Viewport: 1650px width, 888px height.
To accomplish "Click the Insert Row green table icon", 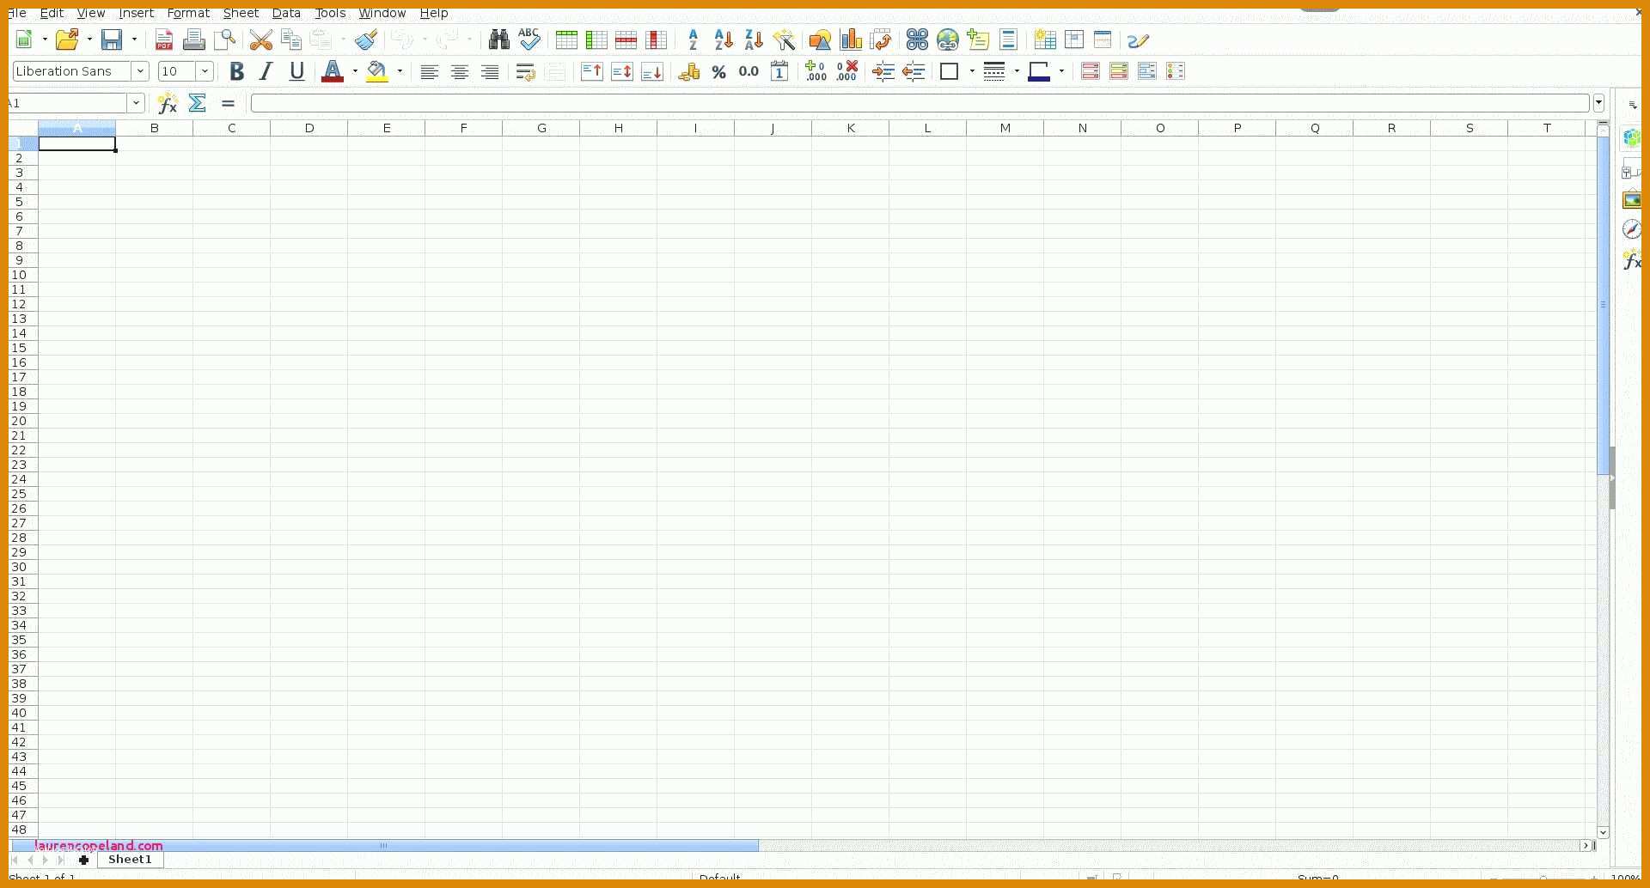I will 566,40.
